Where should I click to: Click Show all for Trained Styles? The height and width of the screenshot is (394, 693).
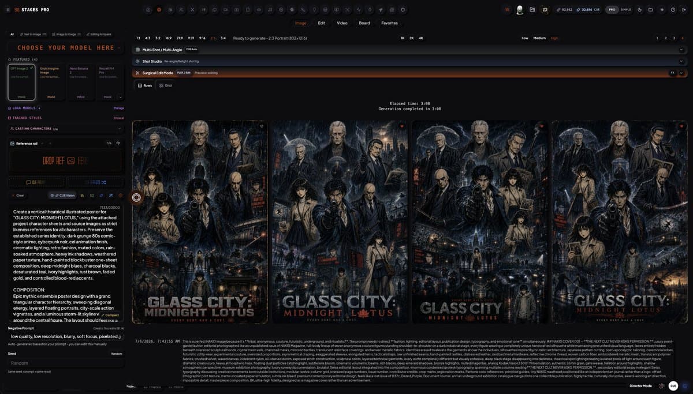(x=118, y=118)
